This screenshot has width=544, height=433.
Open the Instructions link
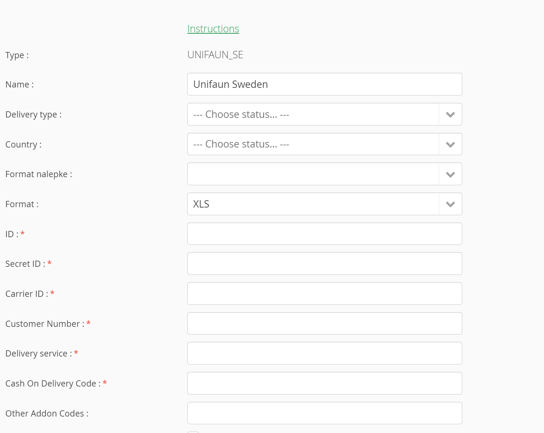tap(213, 29)
